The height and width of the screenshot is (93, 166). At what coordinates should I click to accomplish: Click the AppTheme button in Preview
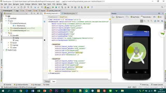pyautogui.click(x=135, y=17)
